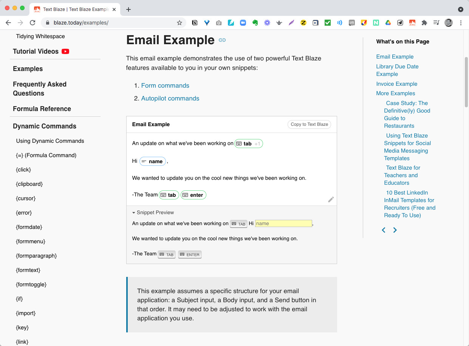Jump to Email Example in page contents
469x346 pixels.
(x=395, y=57)
